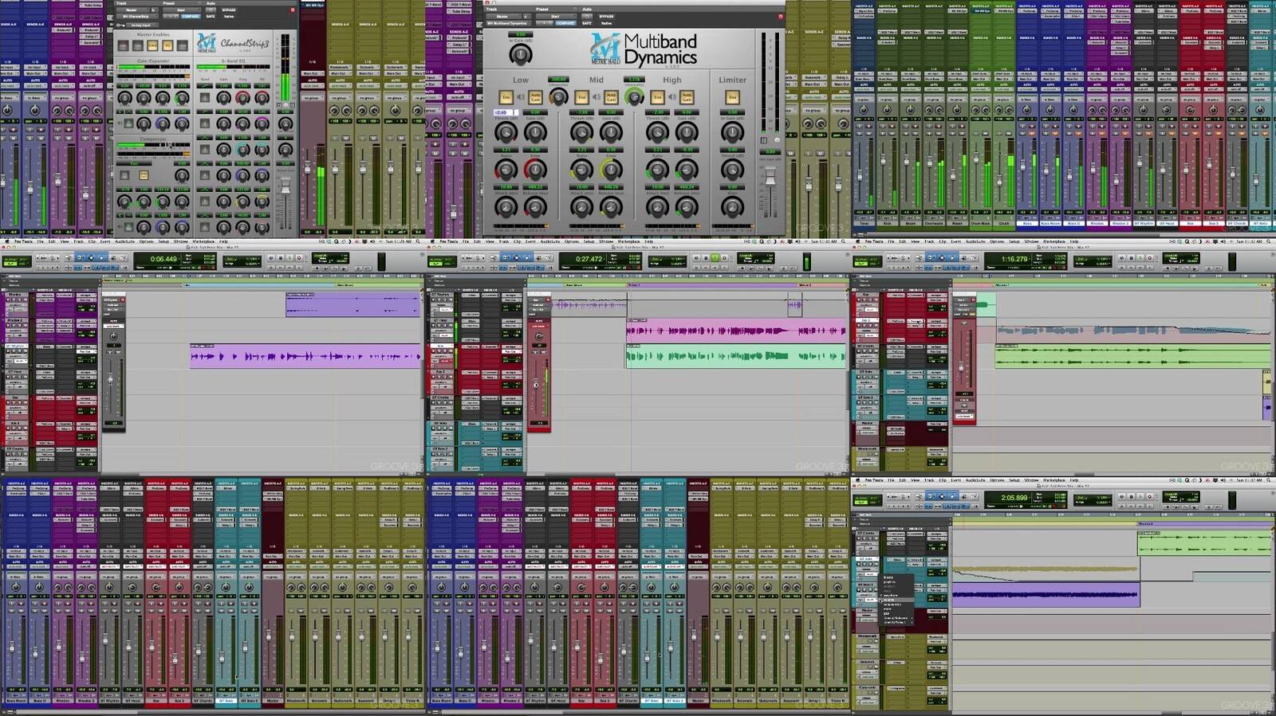Screen dimensions: 1276x716
Task: Select the GT Solo track name in the 2:05.899 window
Action: click(x=867, y=559)
